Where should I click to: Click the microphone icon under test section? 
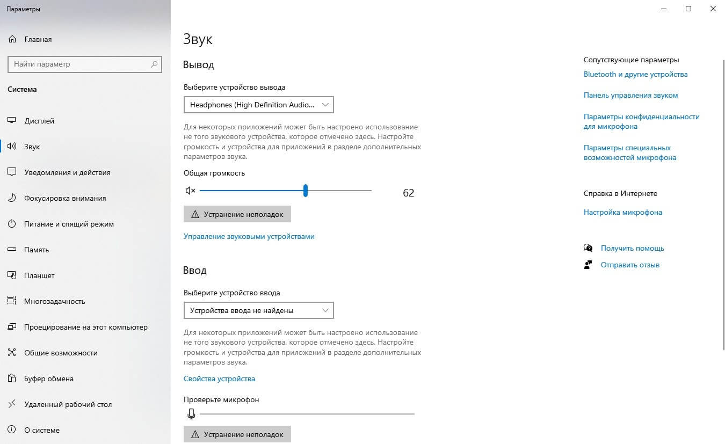[x=191, y=414]
